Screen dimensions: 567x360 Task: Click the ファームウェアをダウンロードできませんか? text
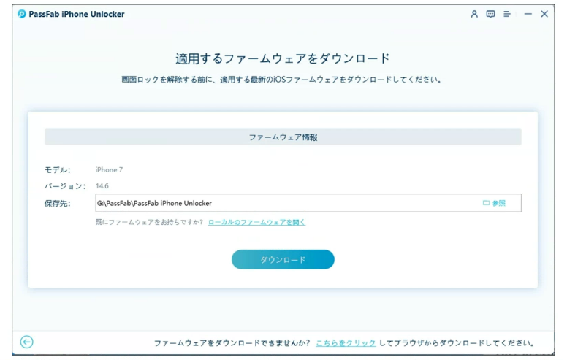tap(232, 342)
